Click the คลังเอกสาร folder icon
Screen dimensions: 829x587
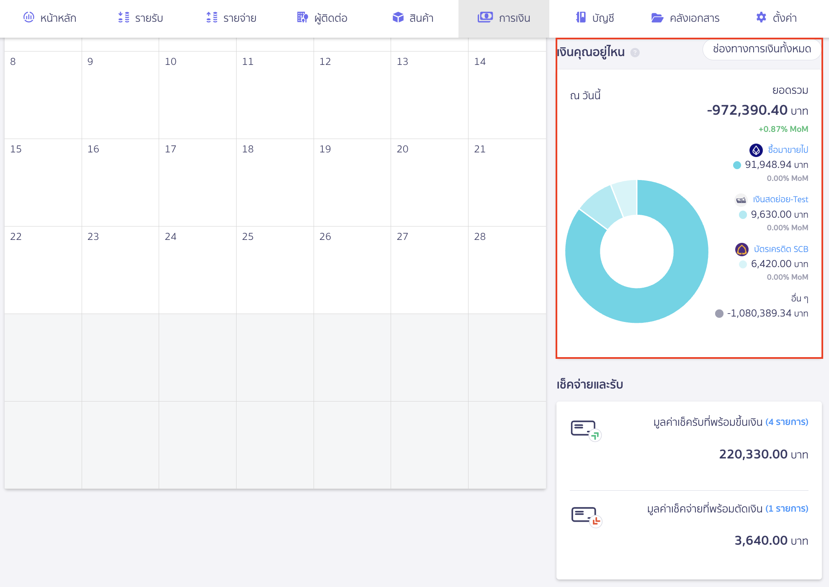click(657, 18)
